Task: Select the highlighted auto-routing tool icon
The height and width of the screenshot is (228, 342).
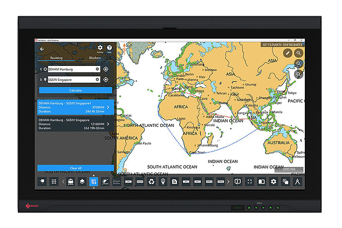Action: (x=94, y=181)
